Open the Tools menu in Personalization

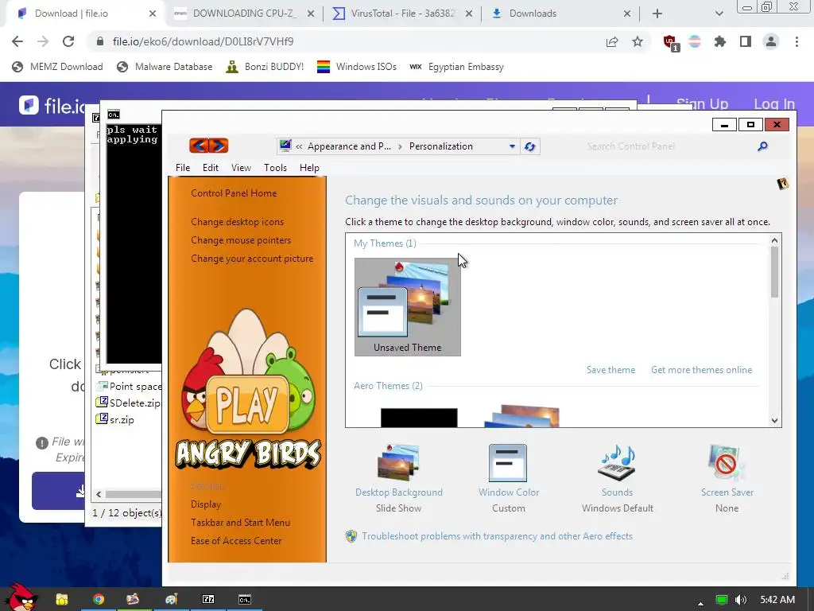pos(275,168)
